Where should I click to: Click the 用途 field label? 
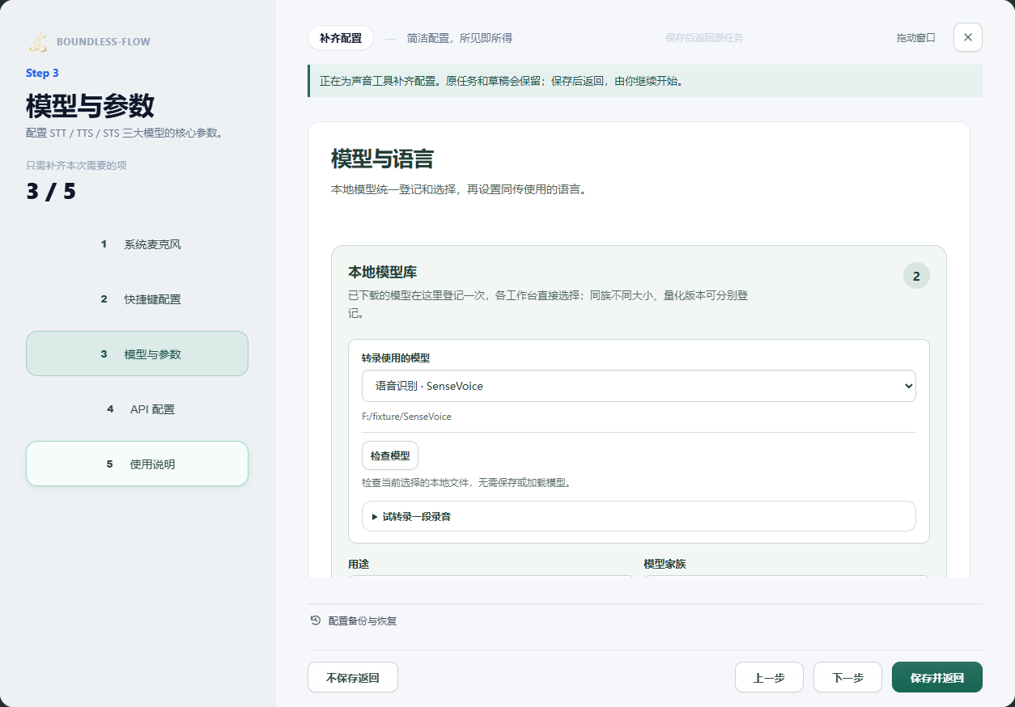point(359,564)
